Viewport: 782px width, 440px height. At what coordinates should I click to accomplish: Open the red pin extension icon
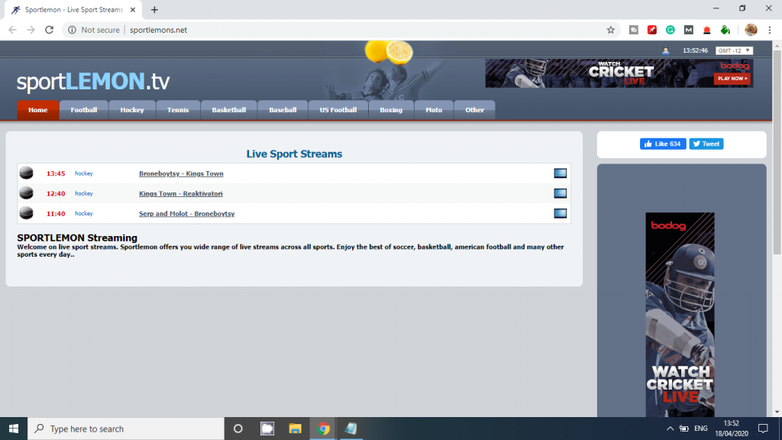[652, 30]
